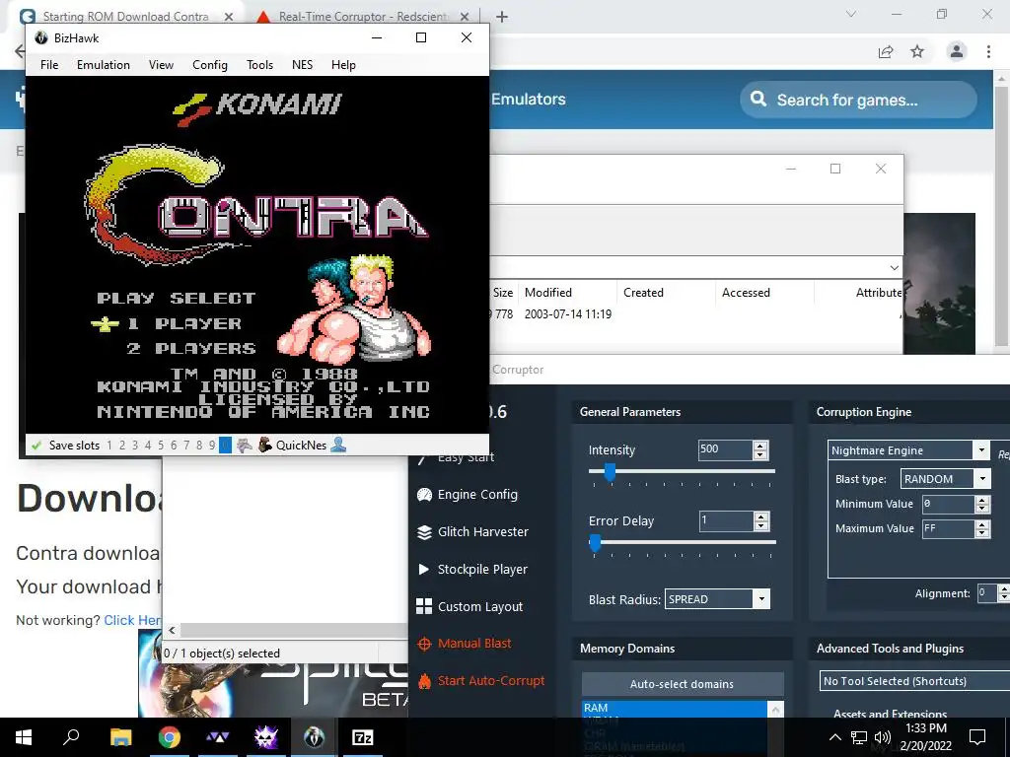Viewport: 1010px width, 757px height.
Task: Open the Glitch Harvester label
Action: [x=483, y=531]
